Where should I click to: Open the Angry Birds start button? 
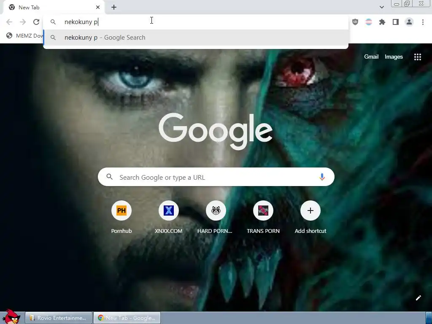tap(11, 316)
